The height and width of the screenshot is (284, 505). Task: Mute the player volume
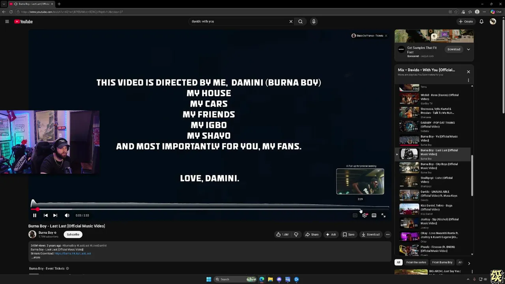67,215
